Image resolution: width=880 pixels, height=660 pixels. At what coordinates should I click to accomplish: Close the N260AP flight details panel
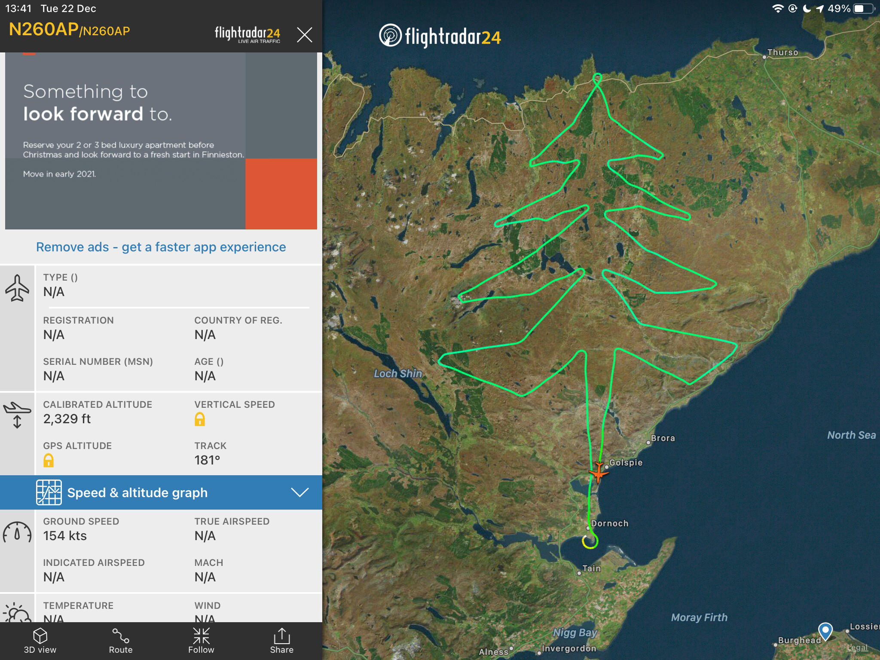pyautogui.click(x=304, y=34)
